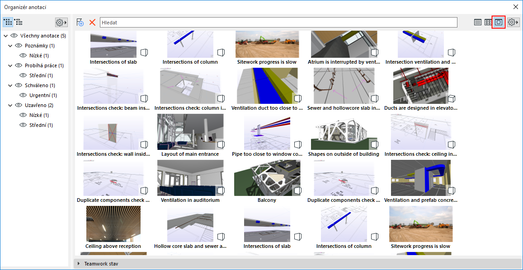This screenshot has height=270, width=523.
Task: Click the Sewer and hollowcore slab label
Action: (x=344, y=108)
